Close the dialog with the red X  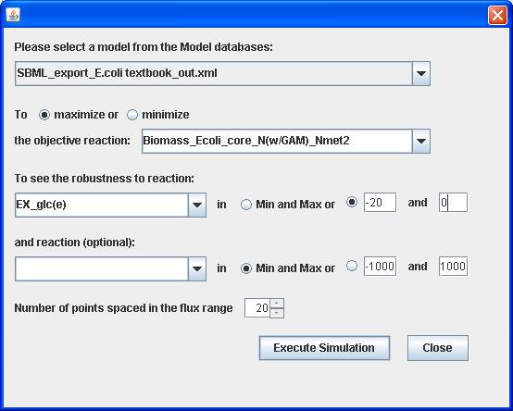[x=497, y=16]
